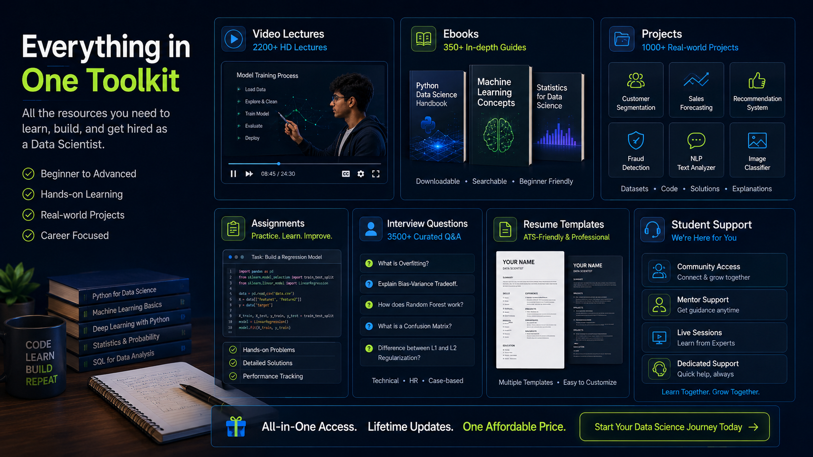Select the light resume template preview

coord(530,310)
